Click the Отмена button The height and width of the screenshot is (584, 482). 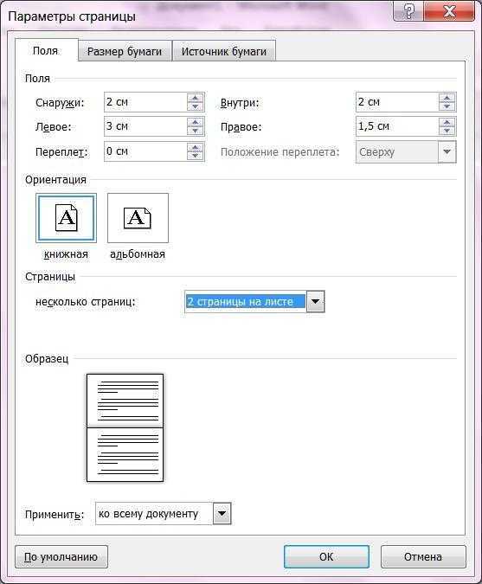423,557
